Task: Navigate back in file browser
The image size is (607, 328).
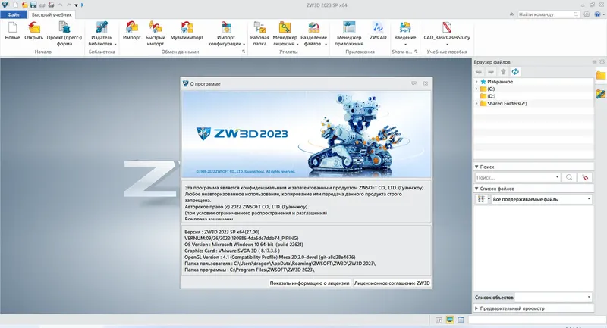Action: 479,71
